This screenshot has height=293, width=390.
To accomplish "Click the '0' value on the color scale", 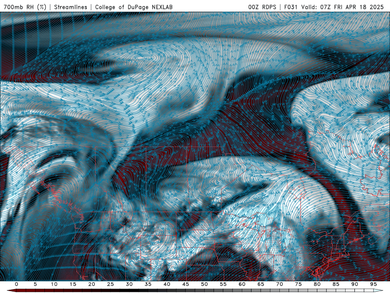I will coord(17,284).
